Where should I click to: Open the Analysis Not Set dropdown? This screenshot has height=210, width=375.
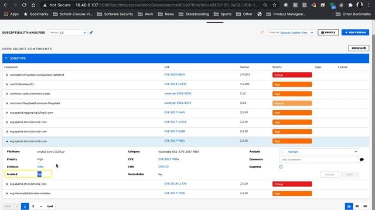tap(319, 152)
